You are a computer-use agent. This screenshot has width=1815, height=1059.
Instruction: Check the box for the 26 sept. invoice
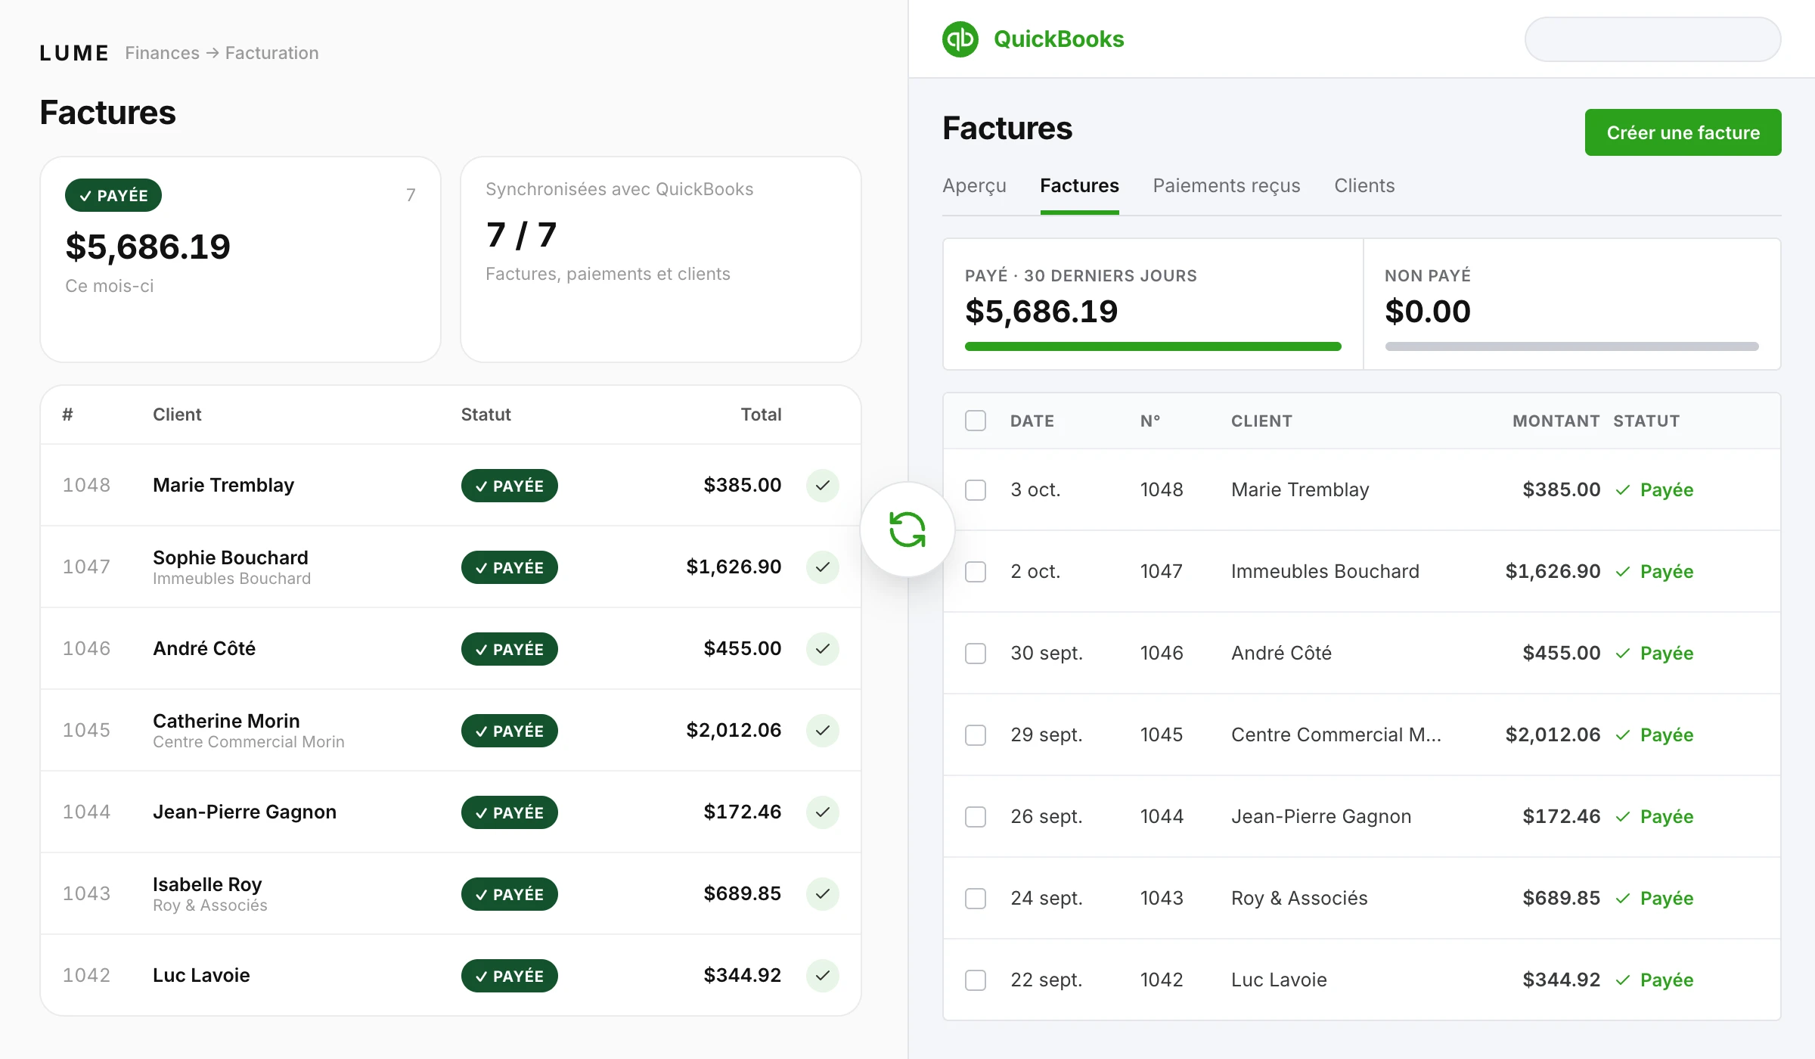click(x=976, y=817)
